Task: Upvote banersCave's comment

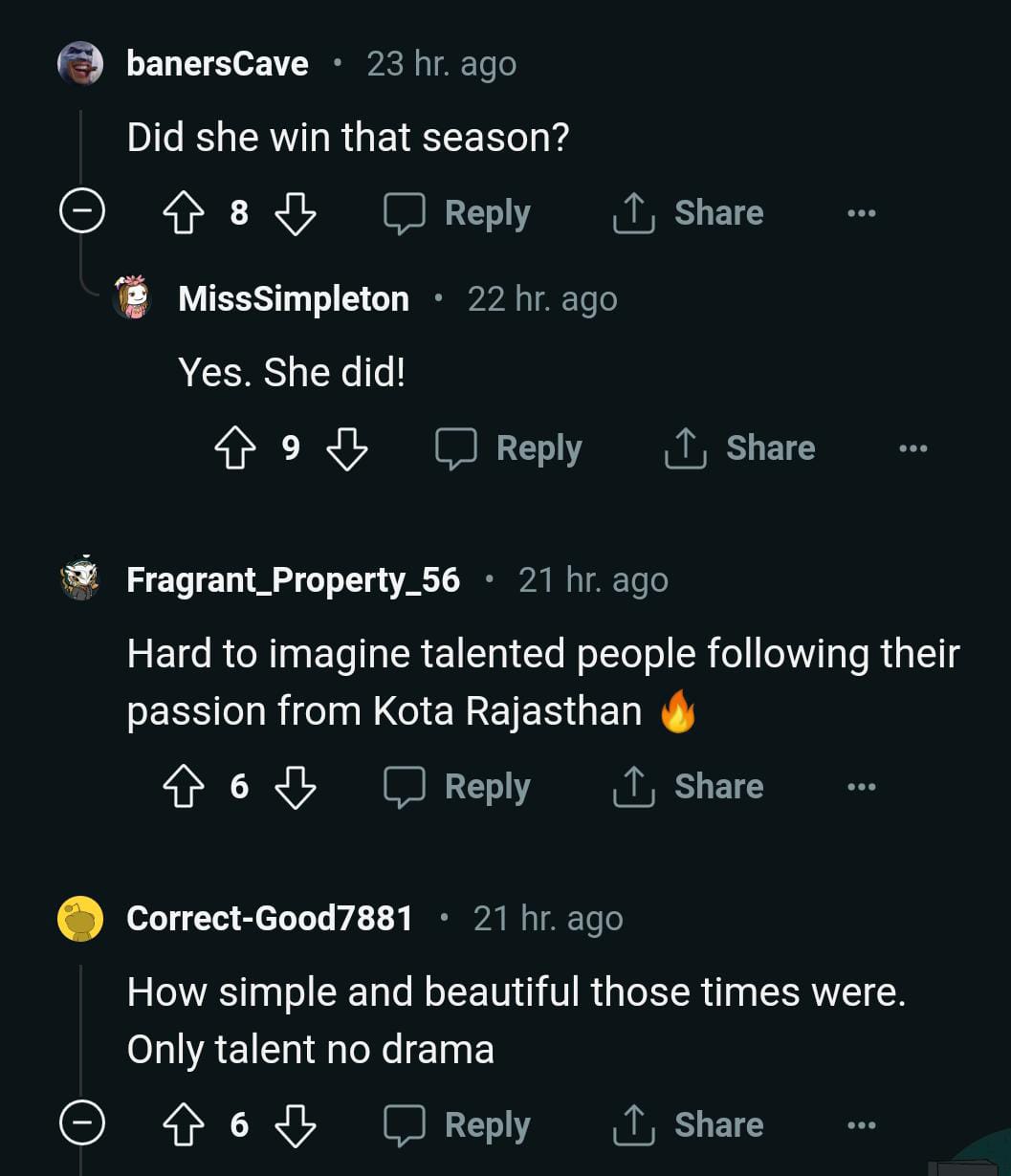Action: 185,213
